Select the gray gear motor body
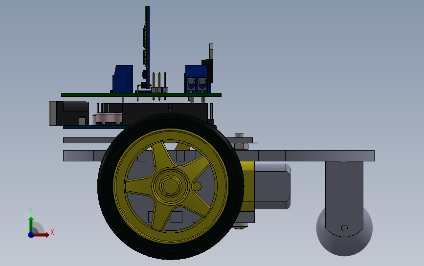This screenshot has width=424, height=266. (x=272, y=186)
